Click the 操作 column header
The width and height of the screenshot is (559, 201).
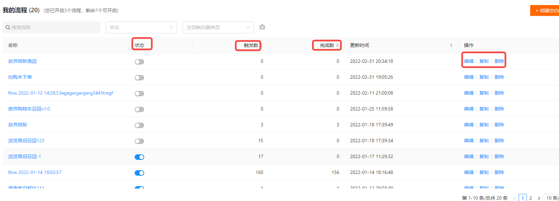point(469,45)
